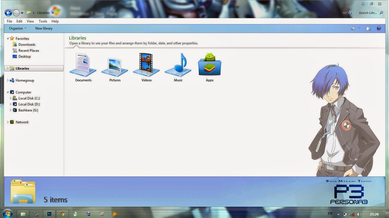Open the Organize dropdown menu
Image resolution: width=389 pixels, height=218 pixels.
18,28
